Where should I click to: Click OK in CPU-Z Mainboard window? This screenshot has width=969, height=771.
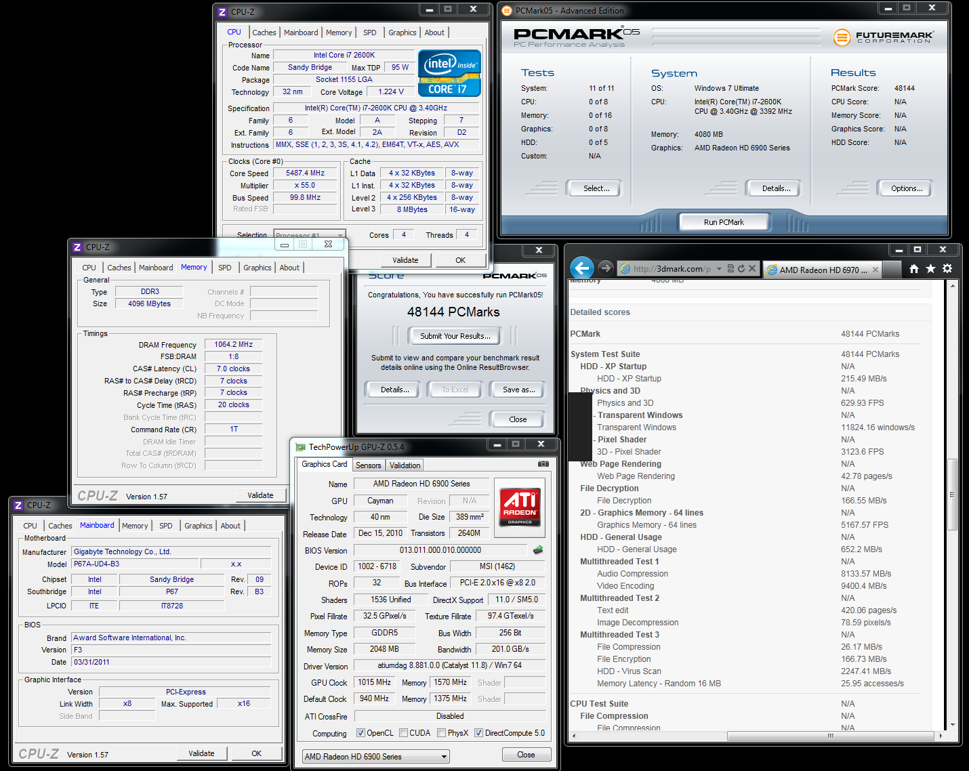(x=256, y=753)
